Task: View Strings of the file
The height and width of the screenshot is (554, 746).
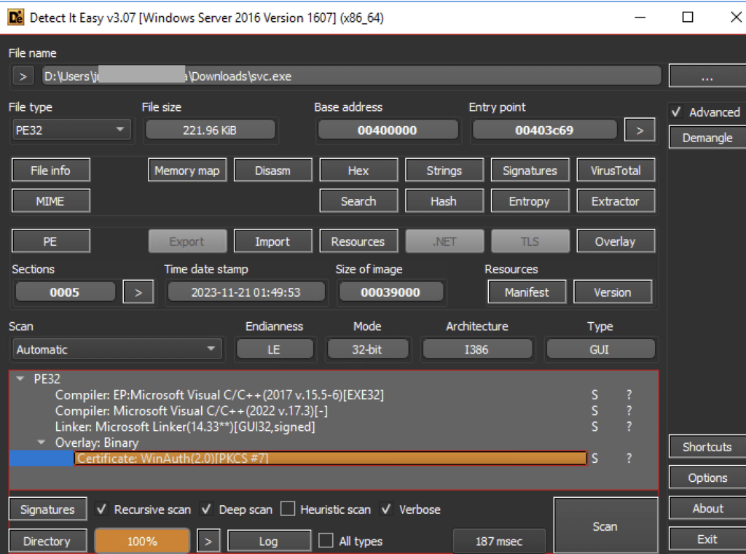Action: 444,171
